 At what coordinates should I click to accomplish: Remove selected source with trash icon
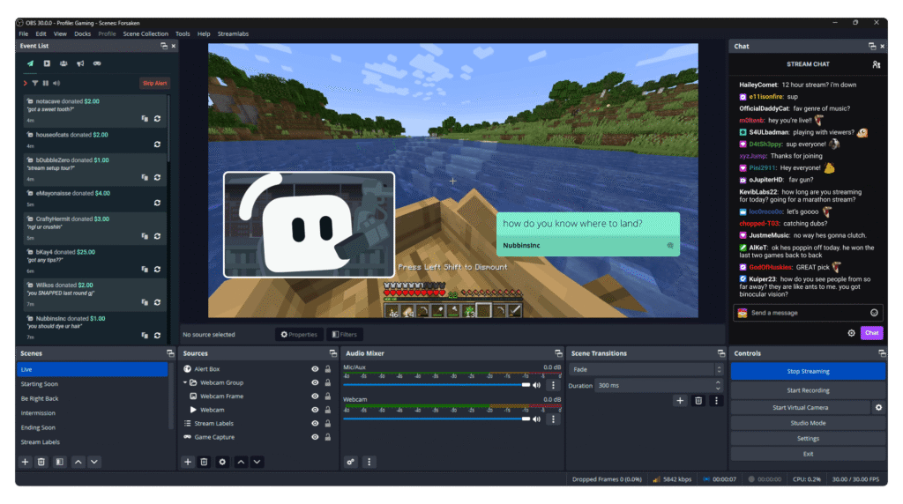click(x=205, y=462)
